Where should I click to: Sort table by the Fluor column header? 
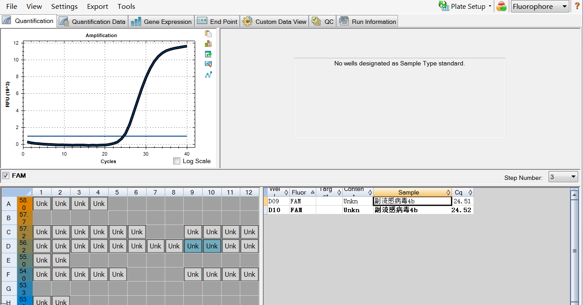click(303, 192)
